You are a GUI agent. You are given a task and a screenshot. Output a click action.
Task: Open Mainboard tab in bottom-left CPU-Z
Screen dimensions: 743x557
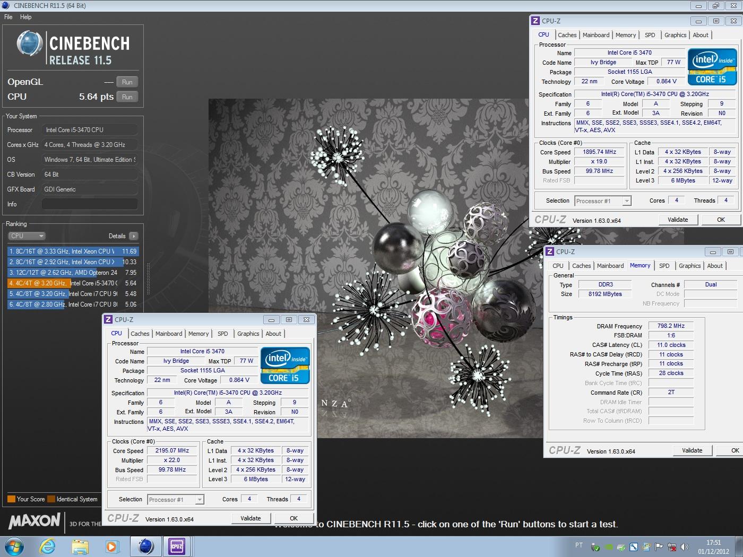tap(169, 334)
